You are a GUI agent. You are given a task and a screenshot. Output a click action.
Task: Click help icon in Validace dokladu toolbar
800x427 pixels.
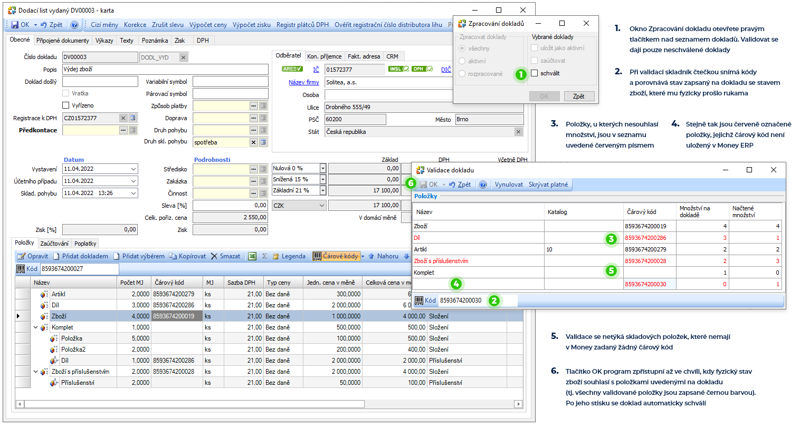[482, 185]
